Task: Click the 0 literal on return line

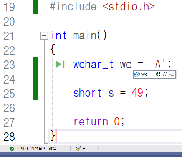Action: (117, 121)
